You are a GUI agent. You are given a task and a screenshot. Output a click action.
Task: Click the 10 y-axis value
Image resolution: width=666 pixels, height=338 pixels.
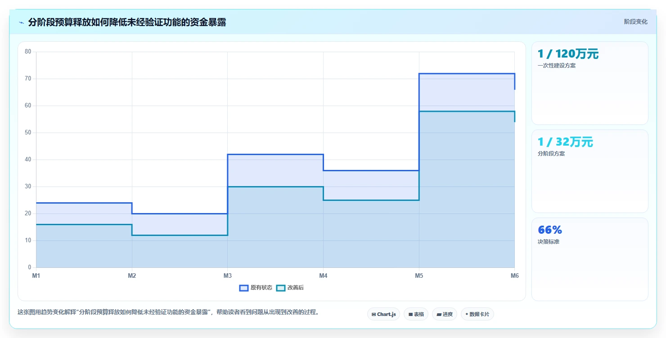pos(28,240)
